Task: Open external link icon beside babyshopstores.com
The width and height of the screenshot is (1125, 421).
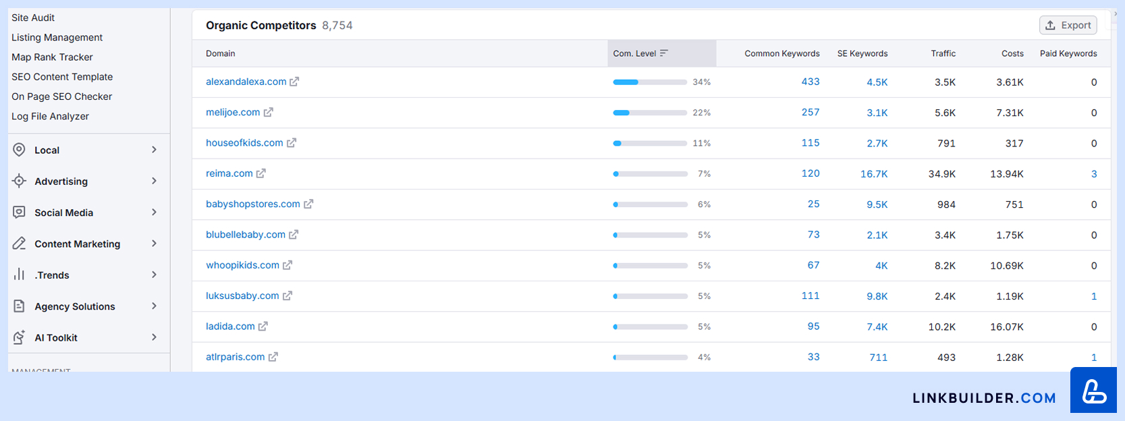Action: [308, 204]
